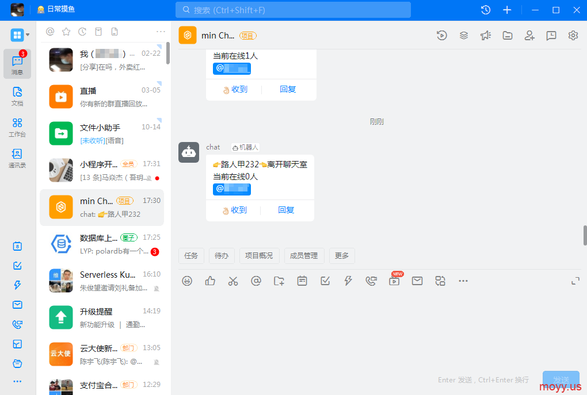
Task: Open the Workbench section in sidebar
Action: pos(17,128)
